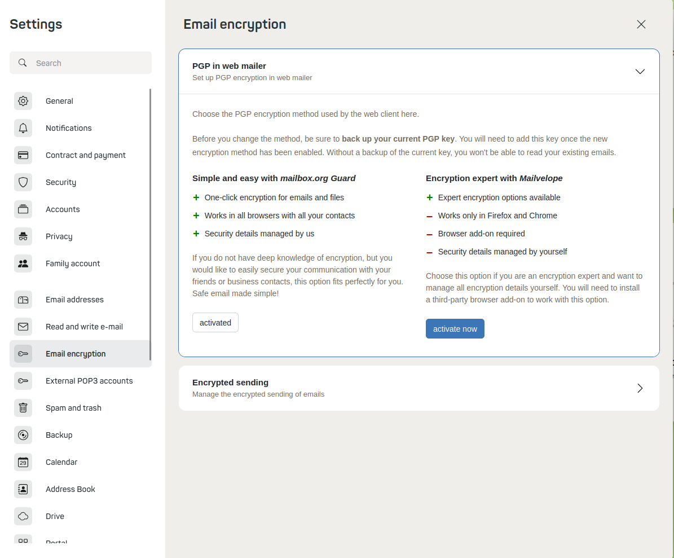Viewport: 674px width, 558px height.
Task: Select the Contract and payment card icon
Action: (x=23, y=155)
